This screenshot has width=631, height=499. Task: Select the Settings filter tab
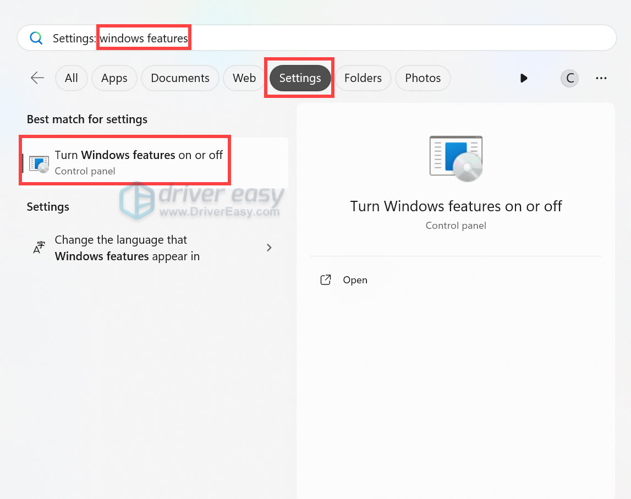point(300,78)
